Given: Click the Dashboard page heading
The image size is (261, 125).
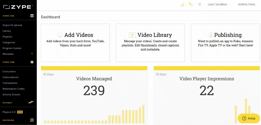Looking at the screenshot, I should [50, 17].
